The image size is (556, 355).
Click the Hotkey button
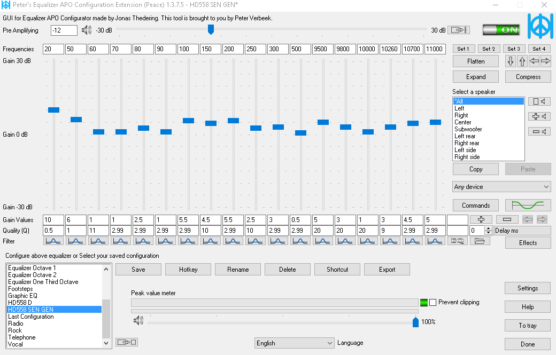point(188,270)
